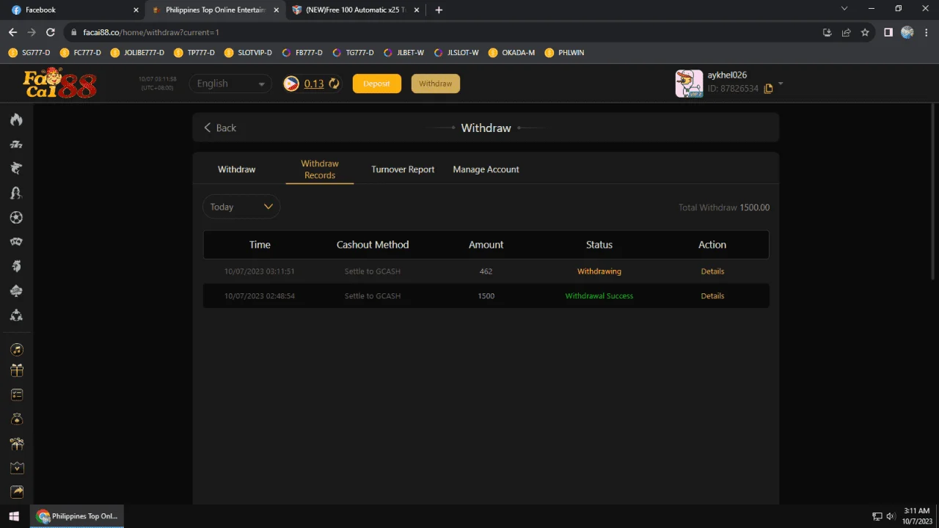
Task: Open Chrome tab search chevron
Action: pos(844,10)
